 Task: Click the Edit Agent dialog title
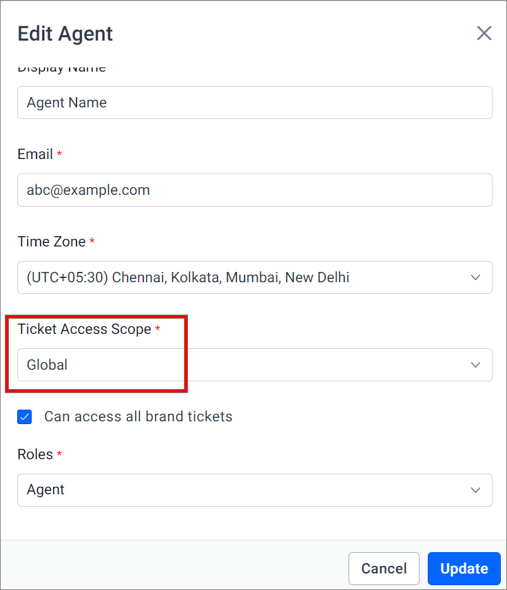point(65,34)
